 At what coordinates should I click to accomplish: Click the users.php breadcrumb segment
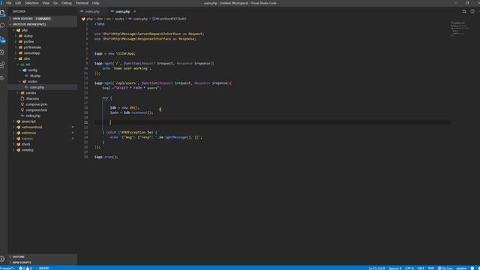point(138,19)
